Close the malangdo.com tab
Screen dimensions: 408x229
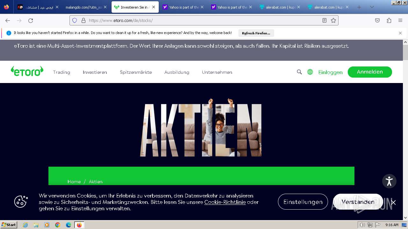click(x=105, y=7)
